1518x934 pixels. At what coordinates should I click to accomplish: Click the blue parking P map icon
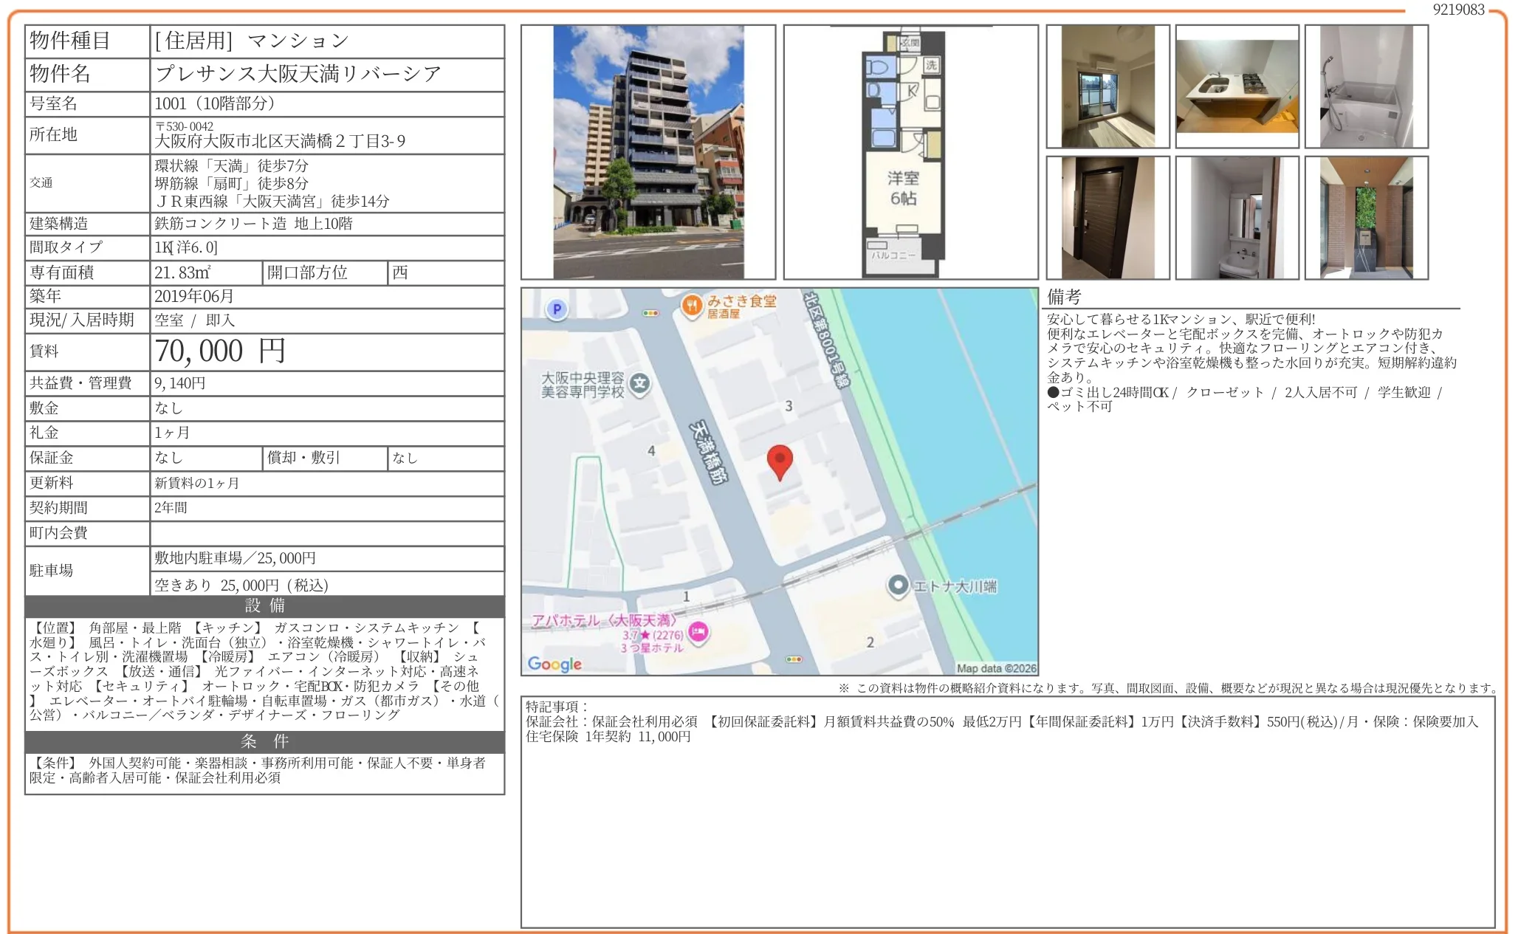[x=557, y=309]
